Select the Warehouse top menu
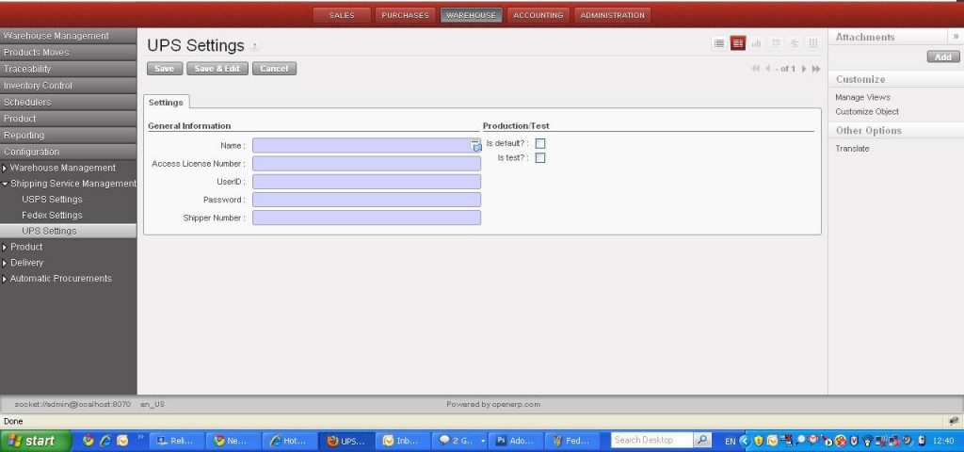This screenshot has height=452, width=964. 471,15
